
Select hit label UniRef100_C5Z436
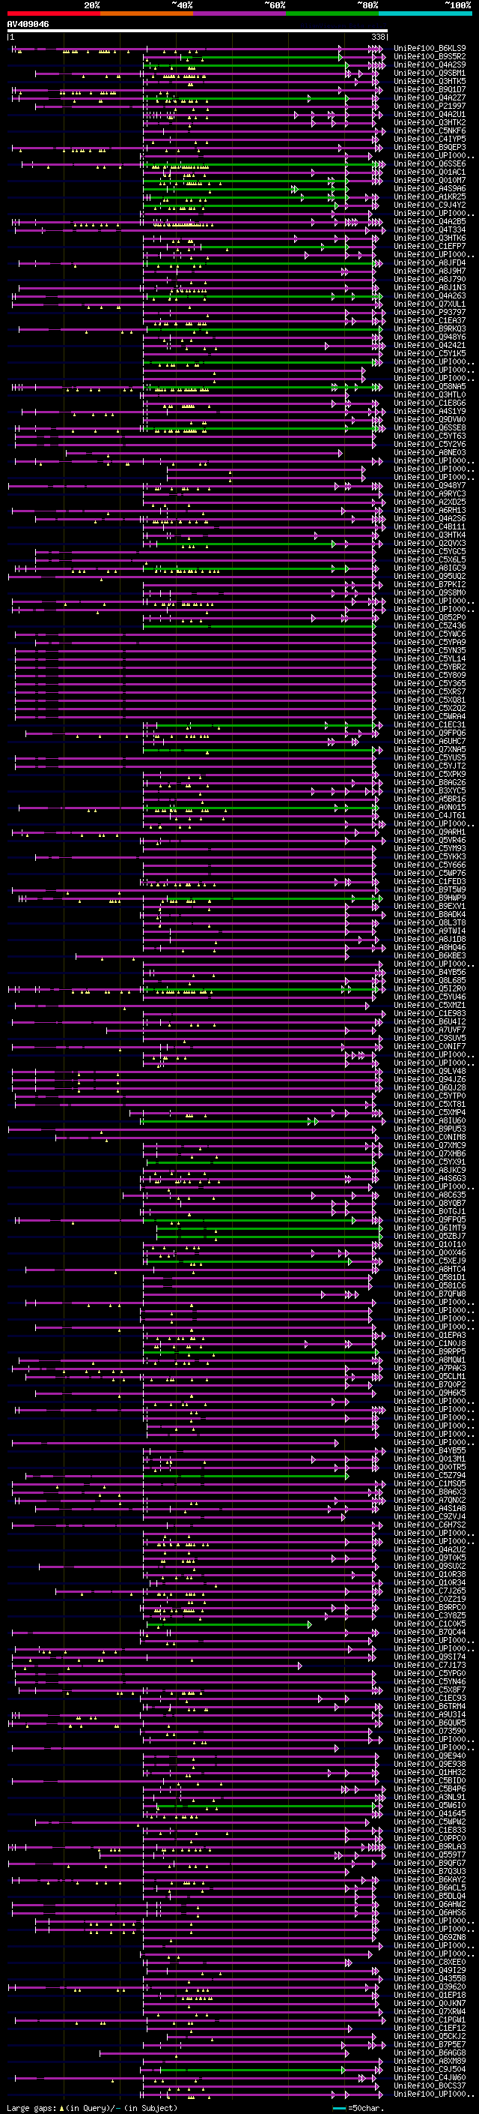click(430, 626)
